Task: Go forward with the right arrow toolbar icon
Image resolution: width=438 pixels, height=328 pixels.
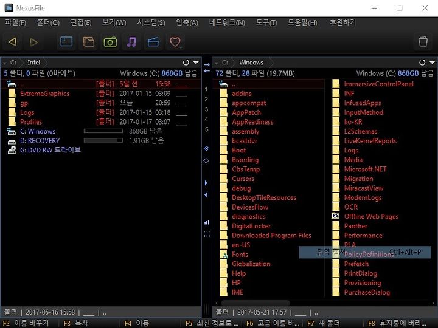Action: click(34, 42)
